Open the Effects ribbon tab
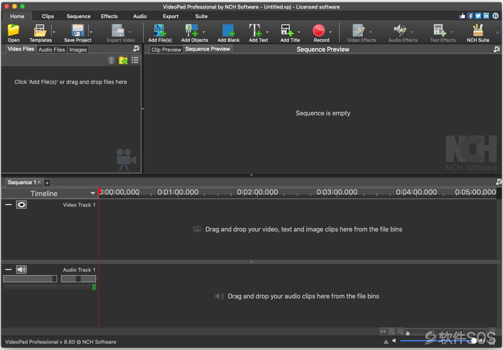Image resolution: width=503 pixels, height=350 pixels. 109,16
